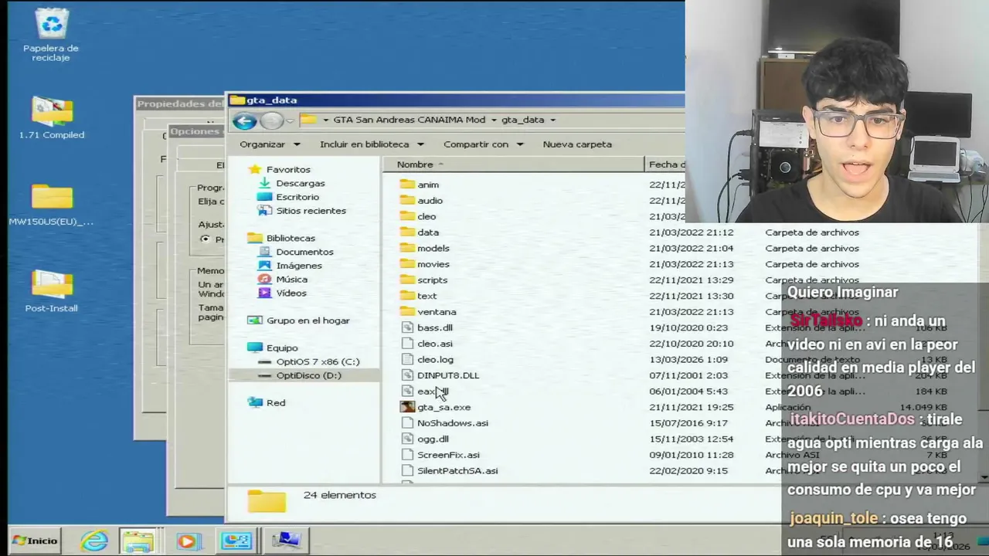The height and width of the screenshot is (556, 989).
Task: Click the 'Opciones' window title bar behind
Action: tap(196, 131)
